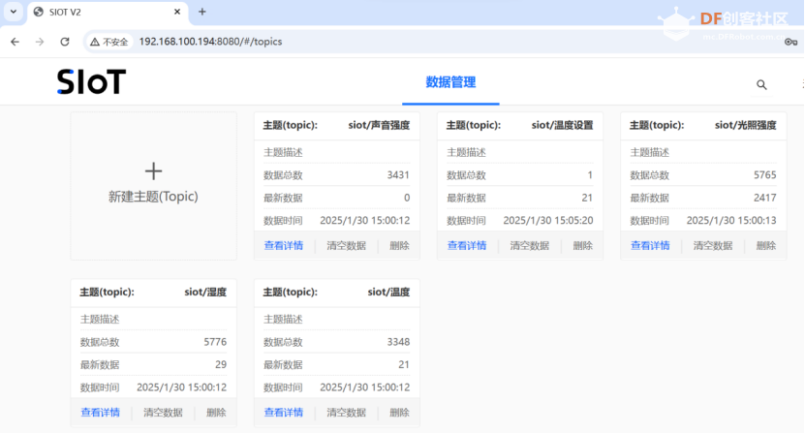The width and height of the screenshot is (805, 433).
Task: Click 主题描述 in siot/湿度 card
Action: point(100,320)
